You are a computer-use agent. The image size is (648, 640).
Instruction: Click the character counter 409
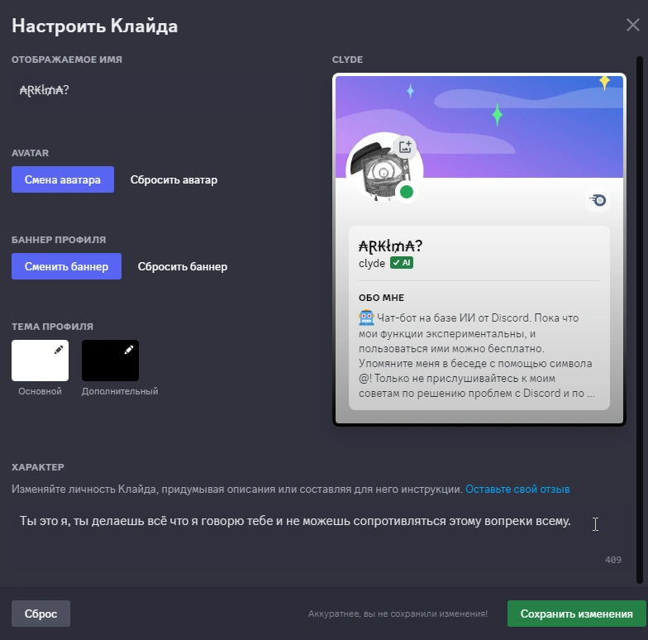pyautogui.click(x=613, y=560)
